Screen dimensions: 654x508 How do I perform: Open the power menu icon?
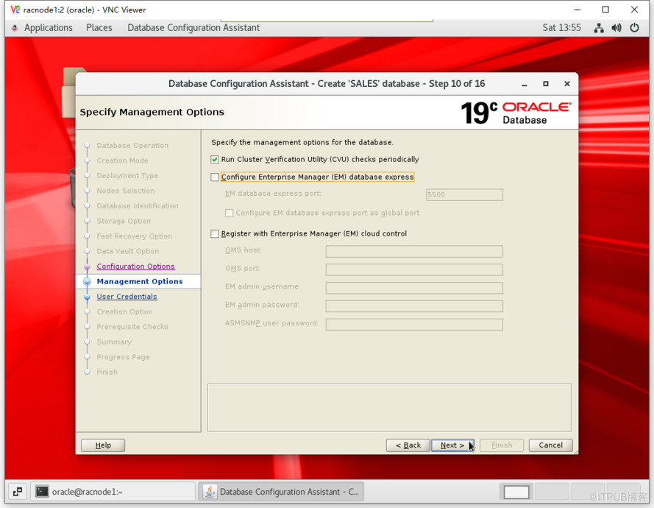coord(633,28)
